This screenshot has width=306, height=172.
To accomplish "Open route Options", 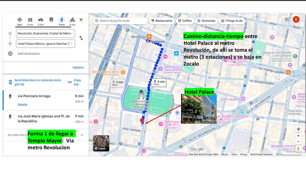I will click(78, 67).
